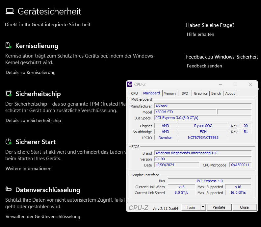This screenshot has width=261, height=227.
Task: Select the Mainboard tab in CPU-Z
Action: (x=151, y=93)
